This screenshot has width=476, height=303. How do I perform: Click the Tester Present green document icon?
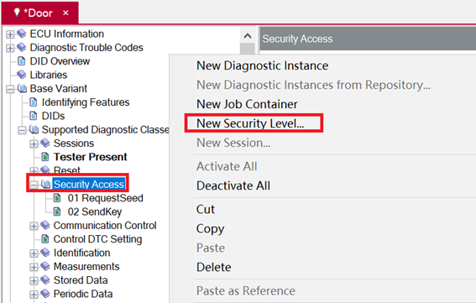pos(45,157)
